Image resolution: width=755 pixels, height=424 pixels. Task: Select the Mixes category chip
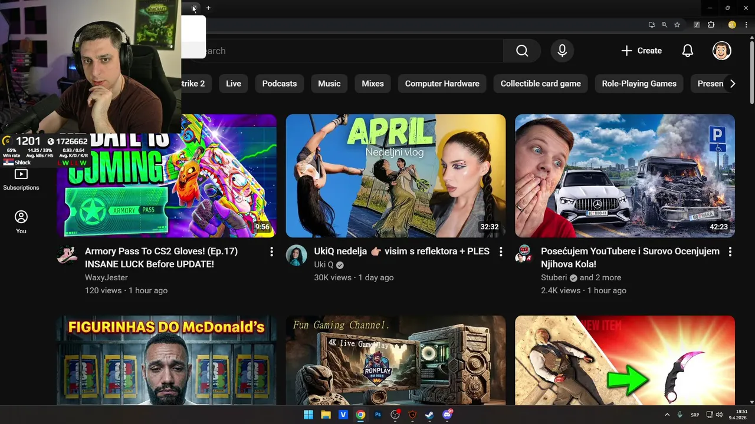[373, 84]
